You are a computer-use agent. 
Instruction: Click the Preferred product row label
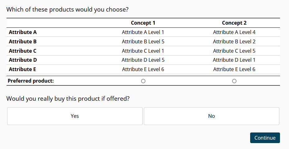pyautogui.click(x=31, y=81)
